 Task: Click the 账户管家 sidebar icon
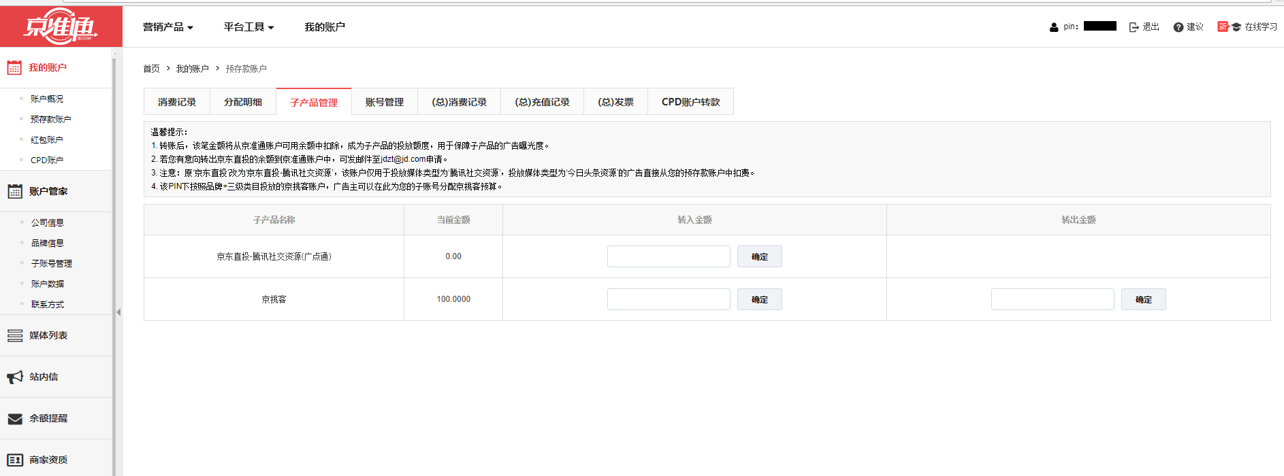coord(15,192)
